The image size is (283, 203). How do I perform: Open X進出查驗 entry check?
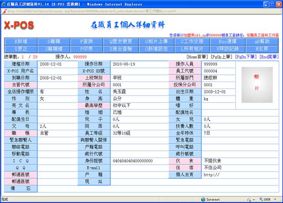[120, 48]
